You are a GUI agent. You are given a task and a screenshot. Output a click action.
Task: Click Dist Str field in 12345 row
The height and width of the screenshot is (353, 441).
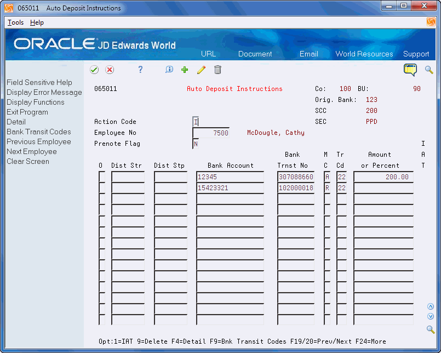[128, 177]
